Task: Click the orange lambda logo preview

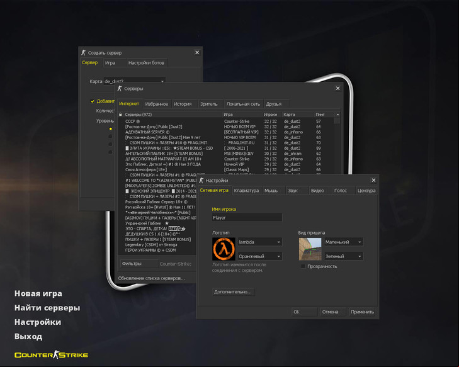Action: pos(224,249)
